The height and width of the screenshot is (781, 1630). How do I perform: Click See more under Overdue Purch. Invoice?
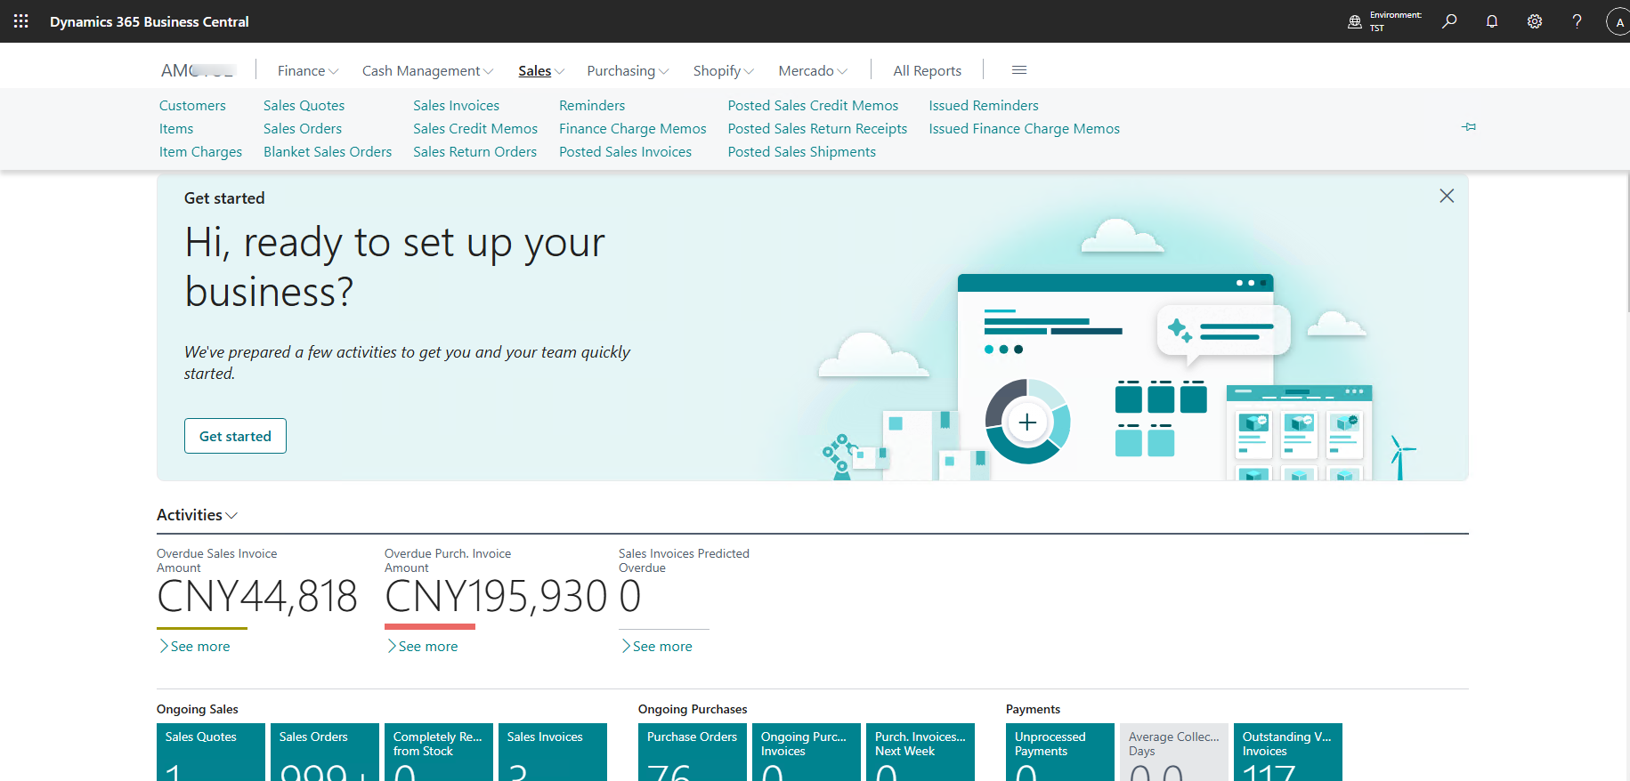[x=427, y=647]
